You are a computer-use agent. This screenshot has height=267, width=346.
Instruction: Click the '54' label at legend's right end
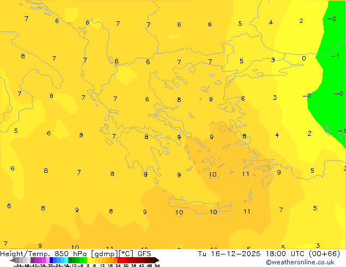(x=157, y=265)
